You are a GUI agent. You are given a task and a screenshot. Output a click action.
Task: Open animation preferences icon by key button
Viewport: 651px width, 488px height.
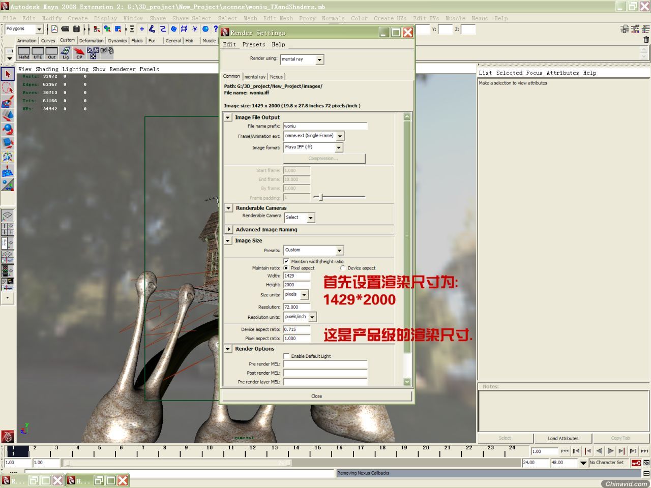pos(646,463)
